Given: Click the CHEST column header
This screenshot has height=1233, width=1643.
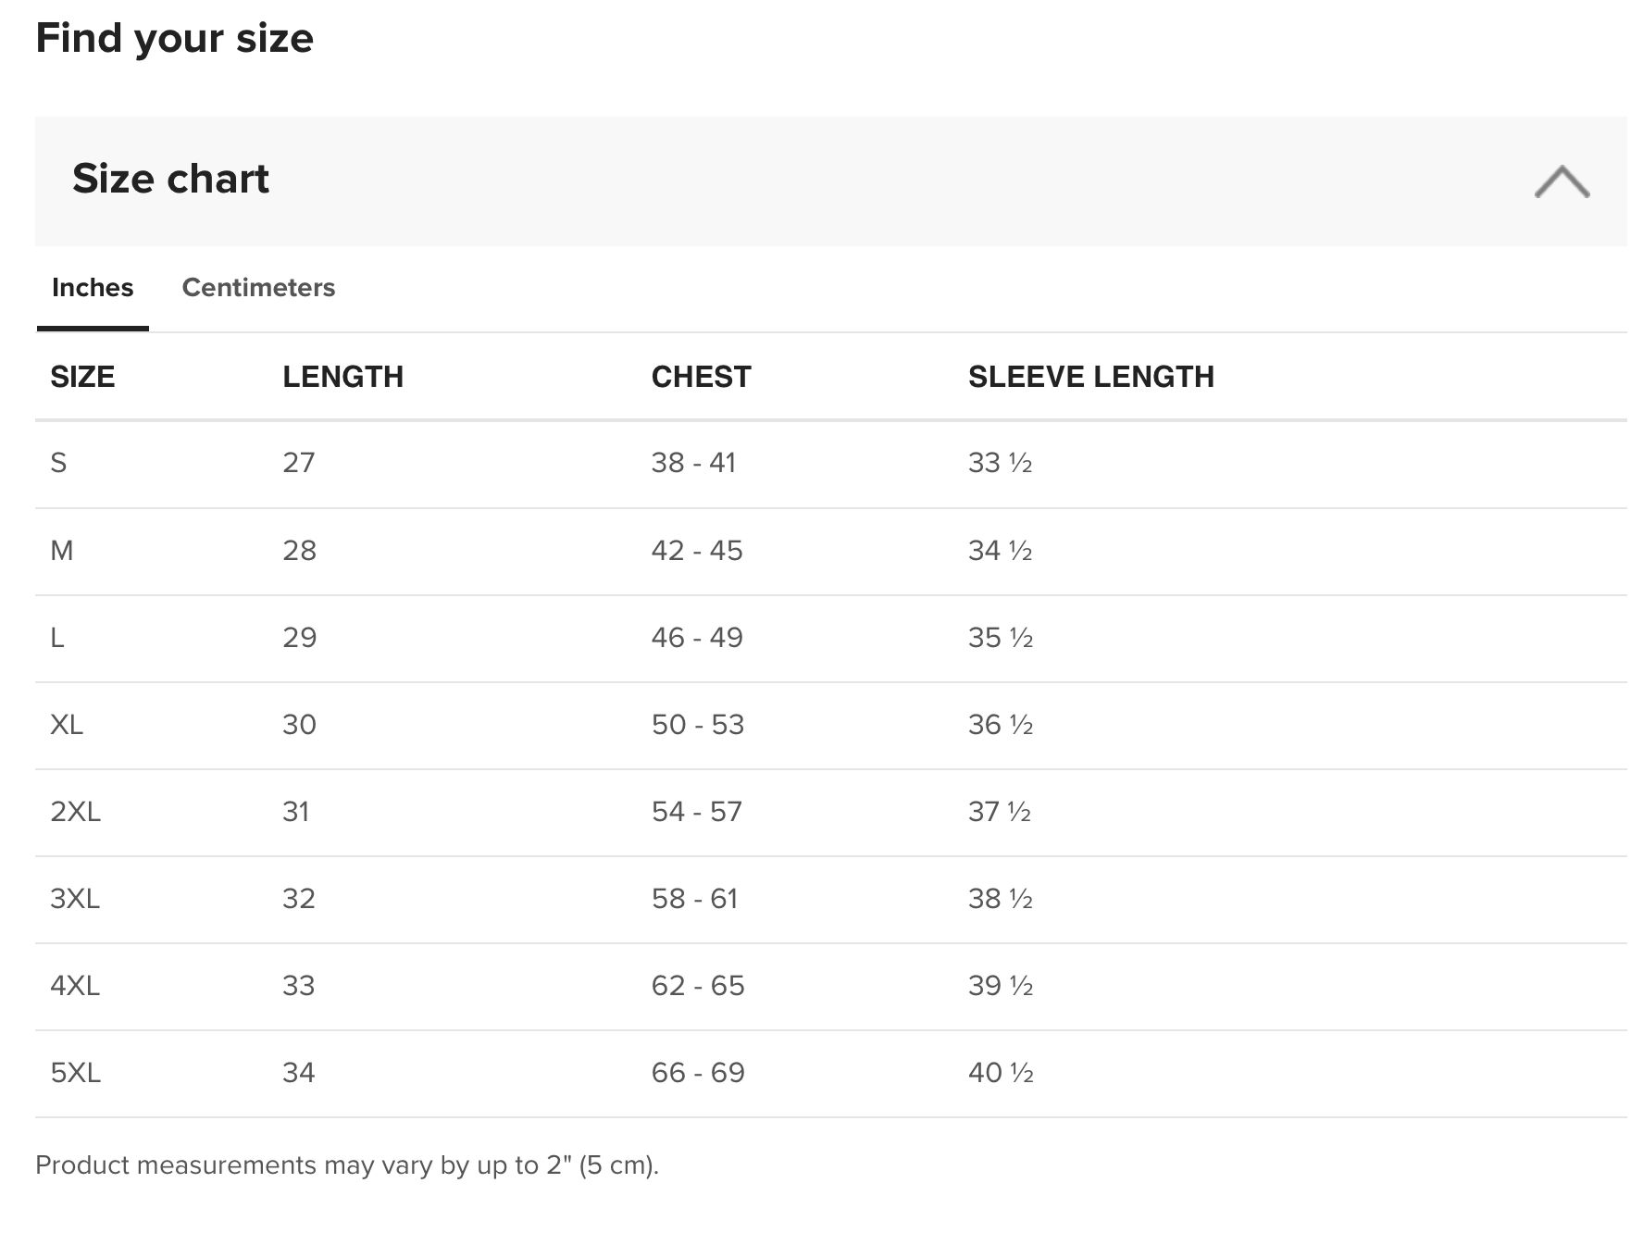Looking at the screenshot, I should point(701,377).
